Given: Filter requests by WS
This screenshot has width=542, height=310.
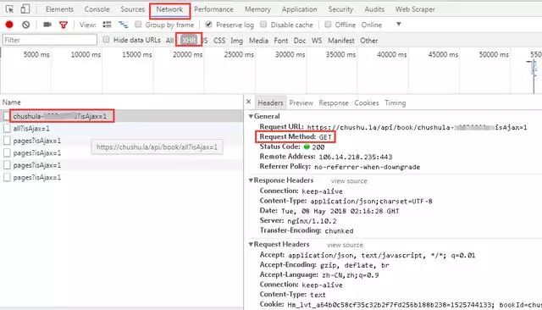Looking at the screenshot, I should (317, 41).
